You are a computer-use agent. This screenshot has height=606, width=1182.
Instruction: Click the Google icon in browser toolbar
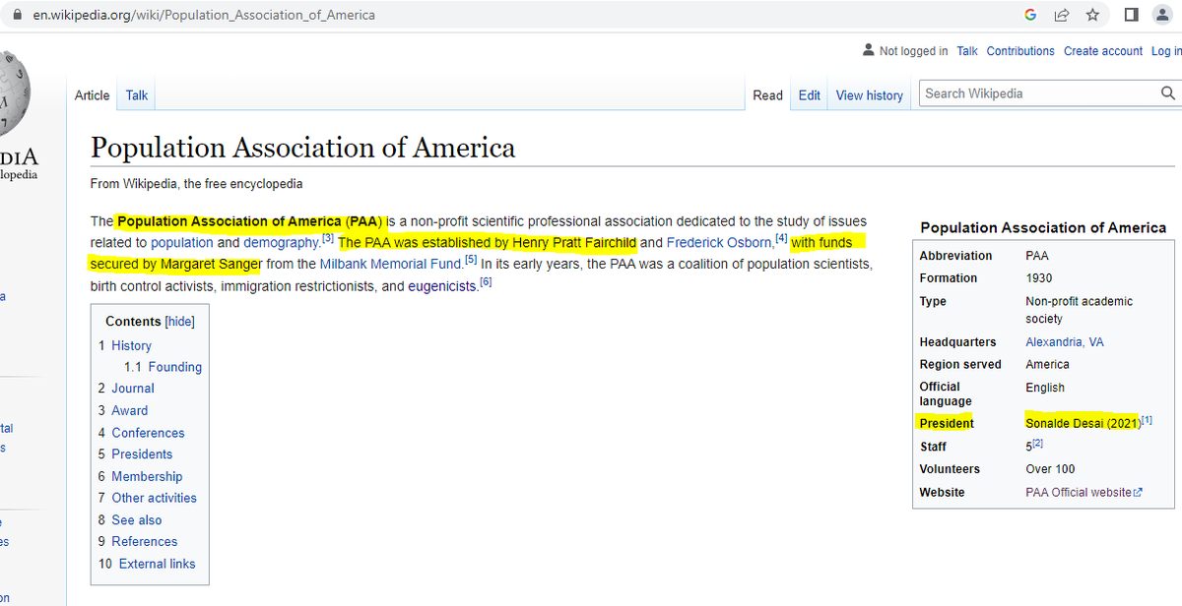click(1030, 15)
